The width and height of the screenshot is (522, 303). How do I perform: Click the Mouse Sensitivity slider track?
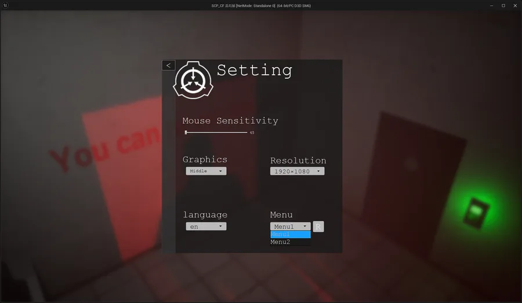tap(216, 132)
